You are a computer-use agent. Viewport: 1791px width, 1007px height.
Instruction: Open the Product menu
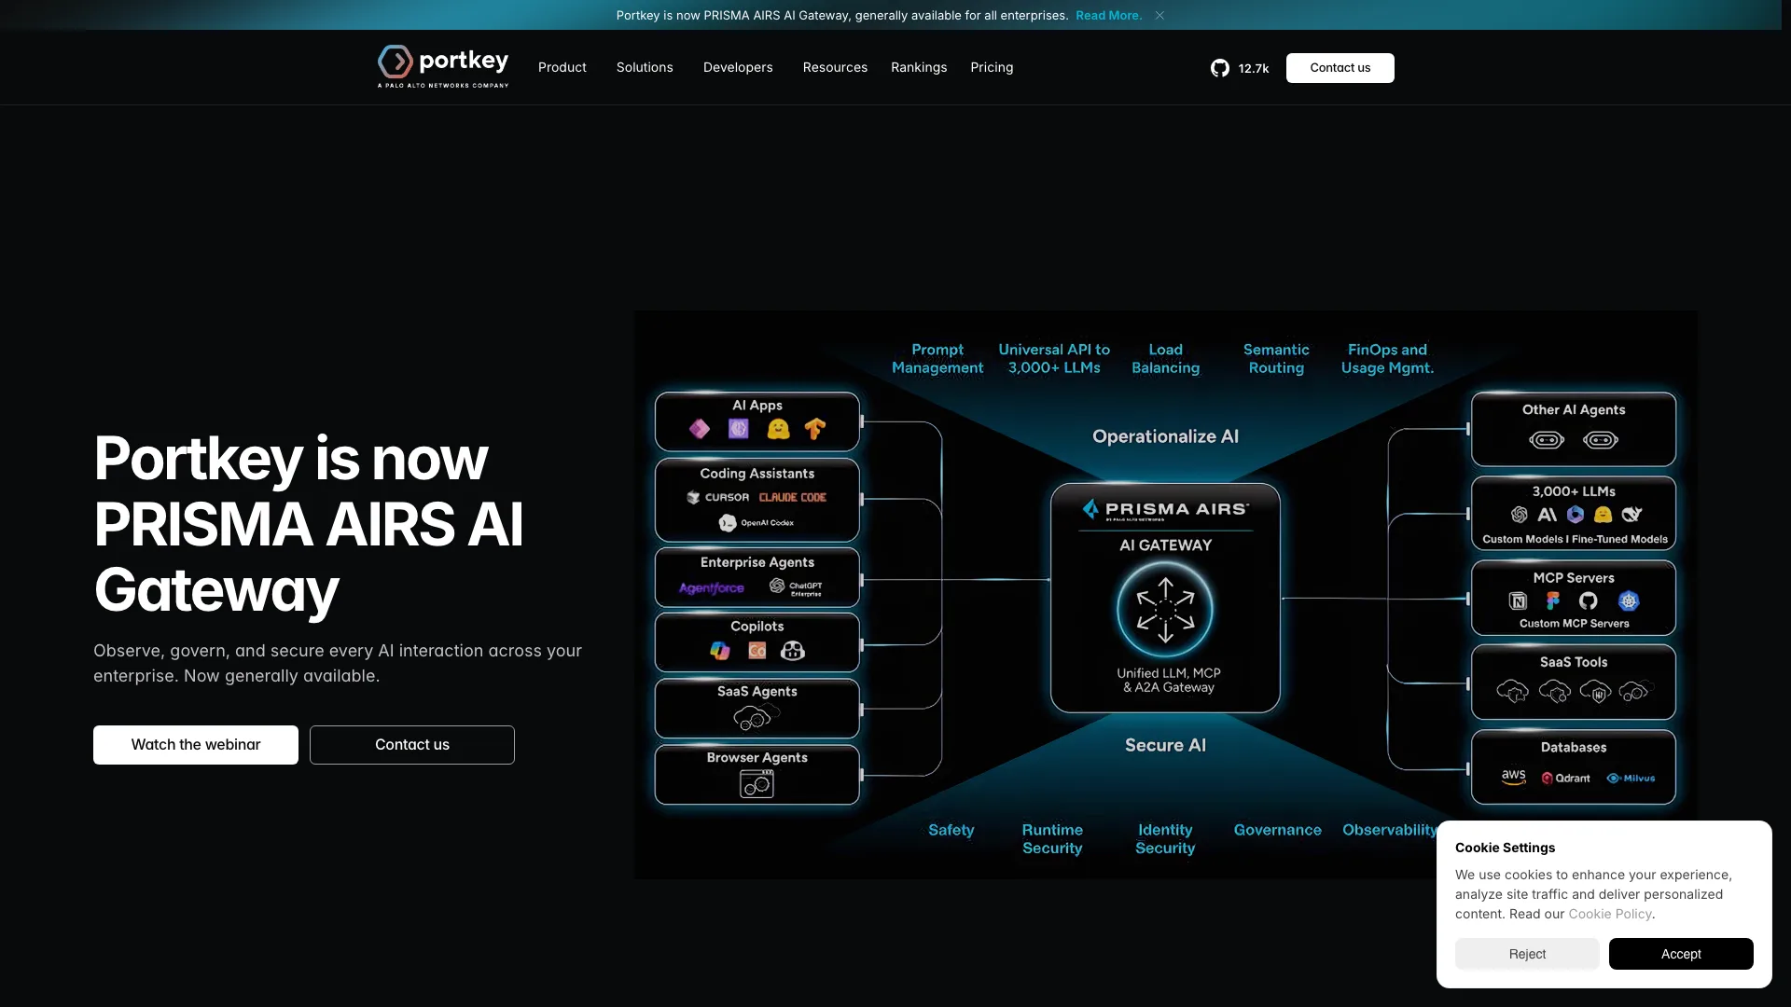(x=562, y=67)
